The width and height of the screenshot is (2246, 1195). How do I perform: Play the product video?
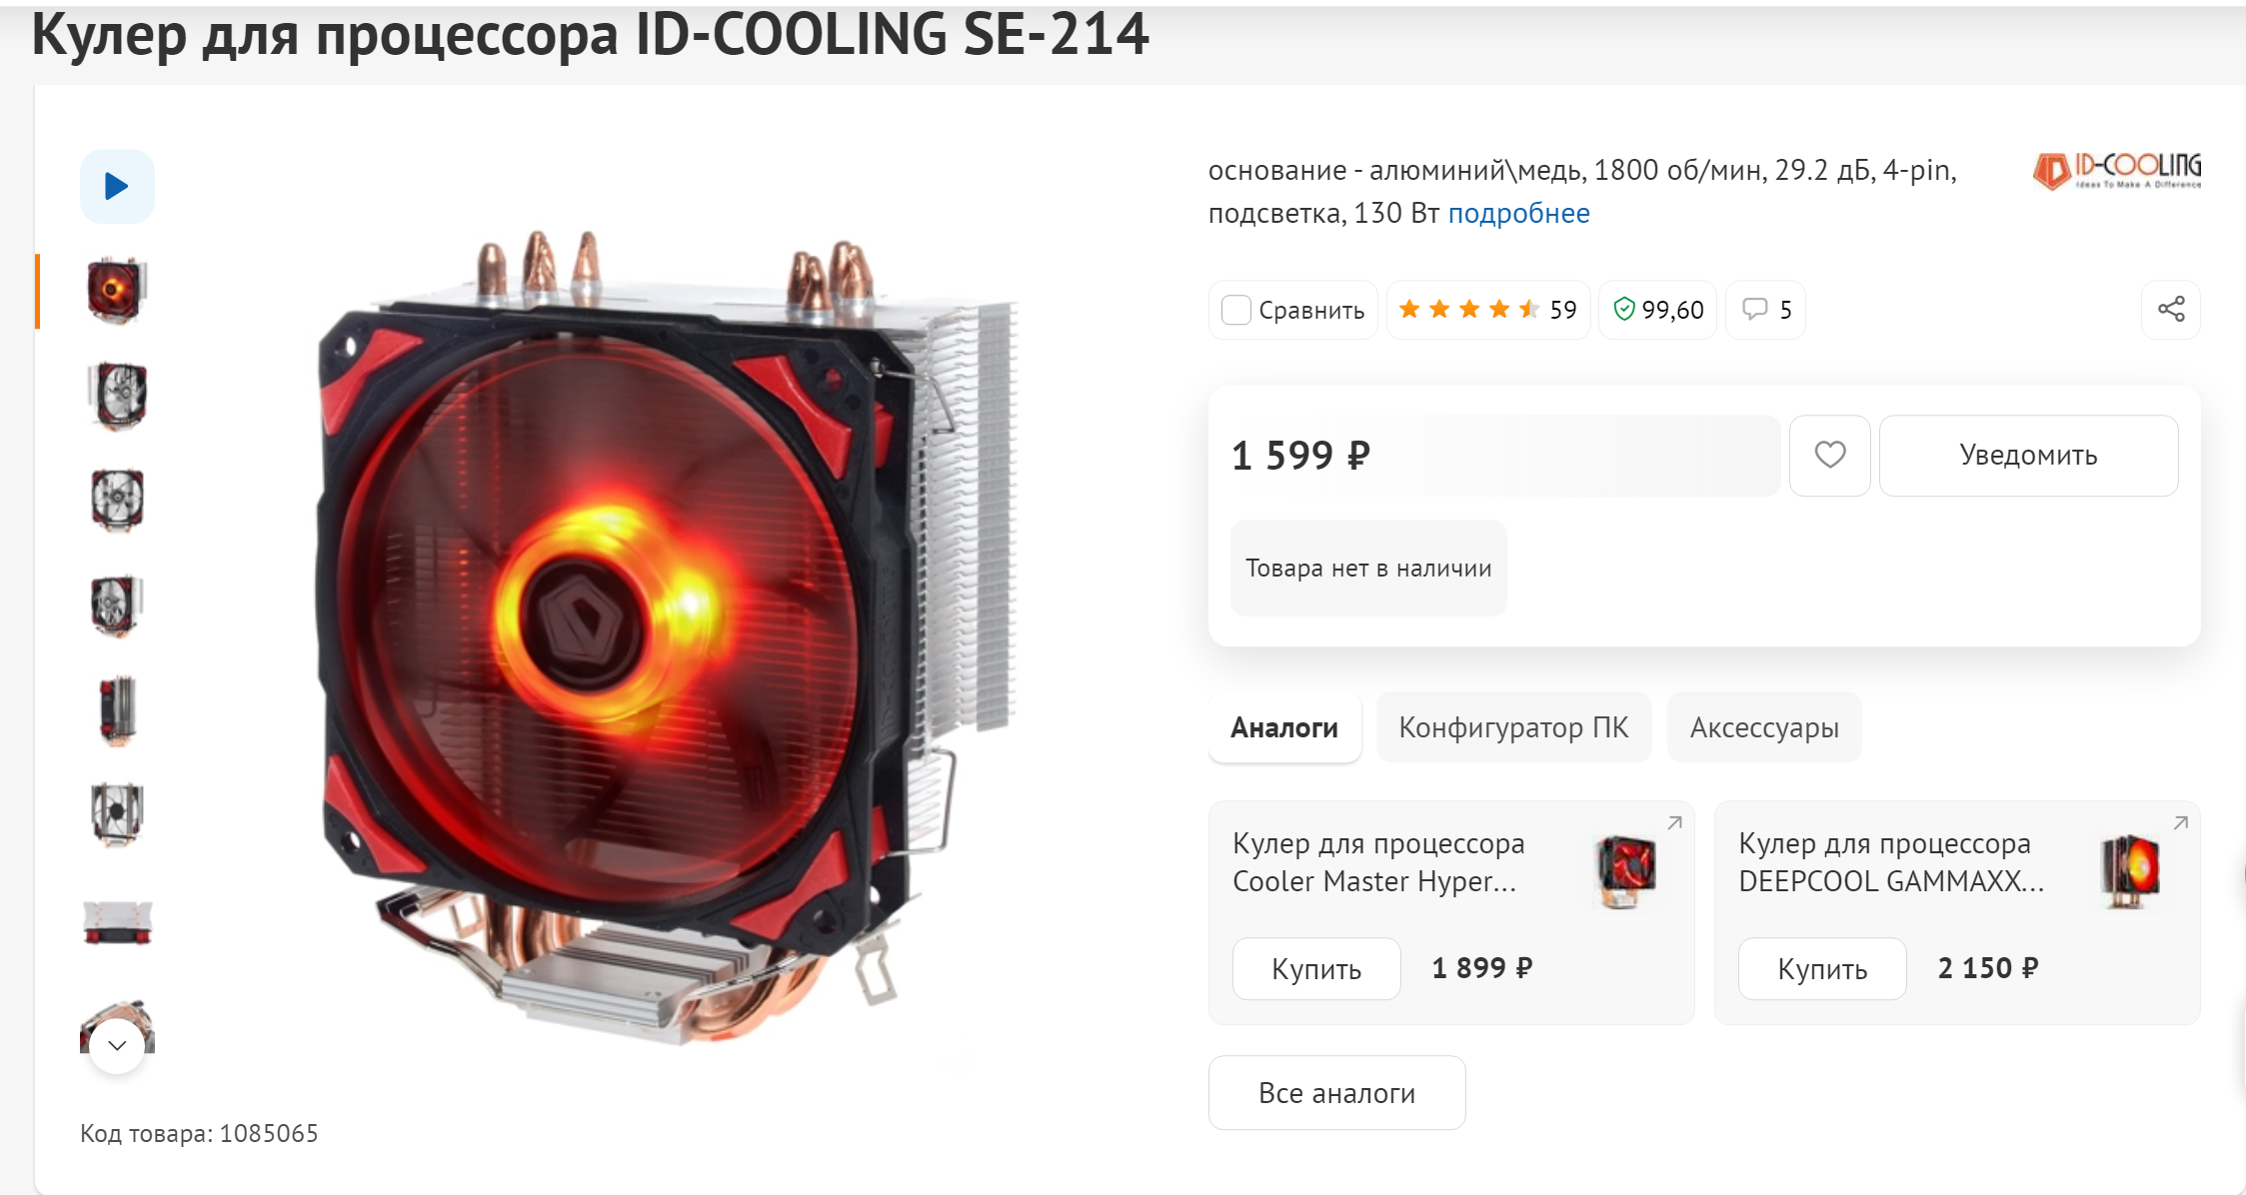(117, 186)
